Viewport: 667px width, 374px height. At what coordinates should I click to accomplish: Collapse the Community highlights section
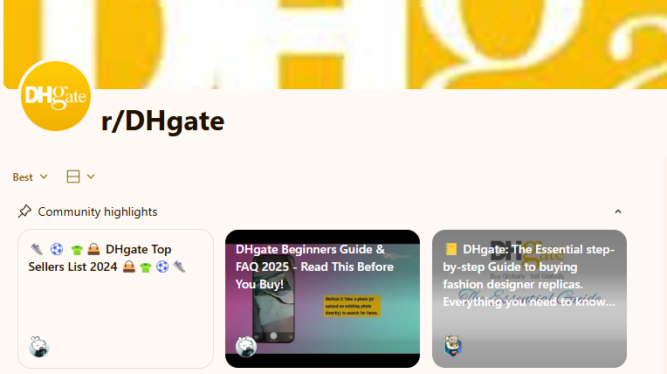[617, 211]
